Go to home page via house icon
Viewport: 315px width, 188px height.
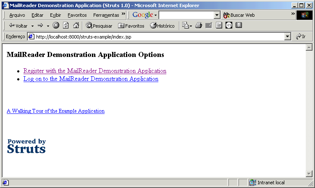point(76,25)
